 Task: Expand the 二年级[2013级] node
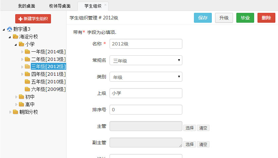click(22, 59)
